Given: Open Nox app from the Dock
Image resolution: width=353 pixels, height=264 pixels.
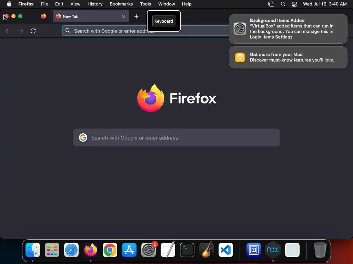Looking at the screenshot, I should point(273,250).
